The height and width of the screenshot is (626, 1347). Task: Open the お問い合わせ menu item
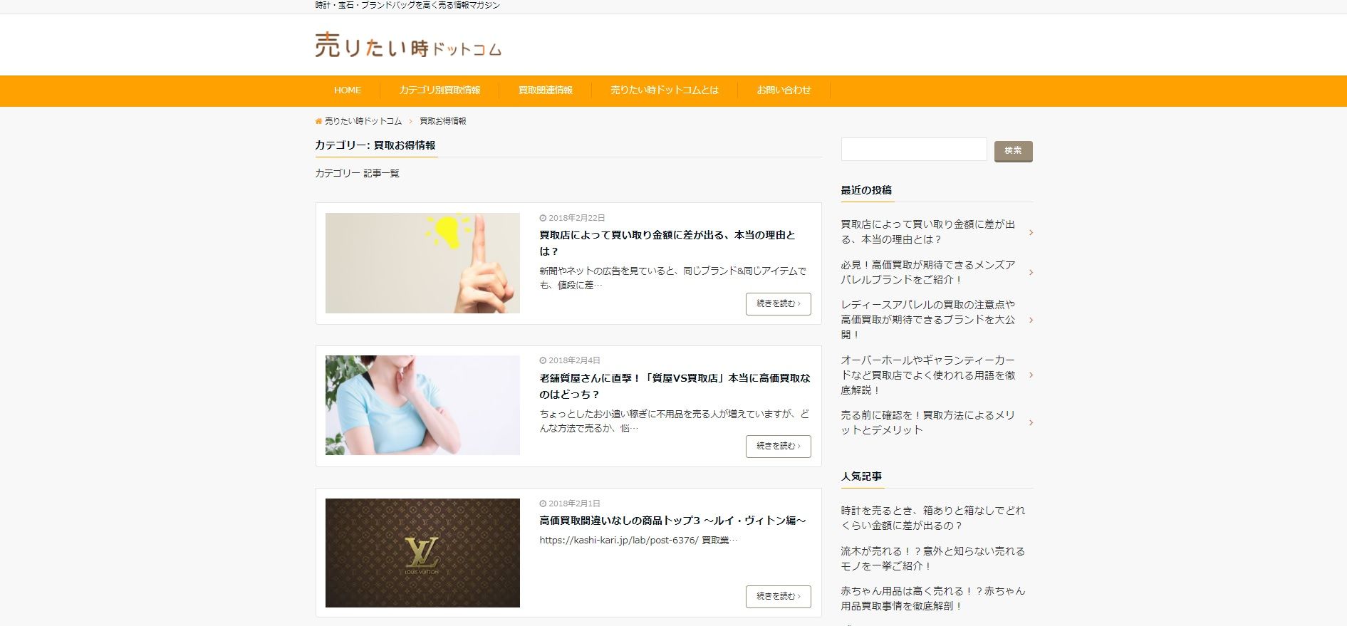pyautogui.click(x=784, y=90)
